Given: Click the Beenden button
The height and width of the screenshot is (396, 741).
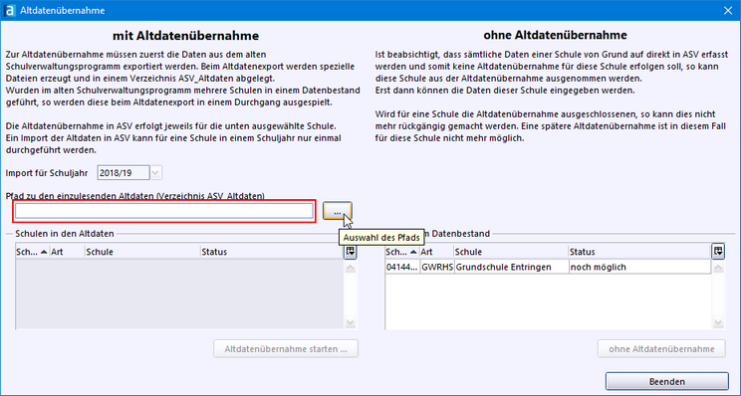Looking at the screenshot, I should 667,382.
